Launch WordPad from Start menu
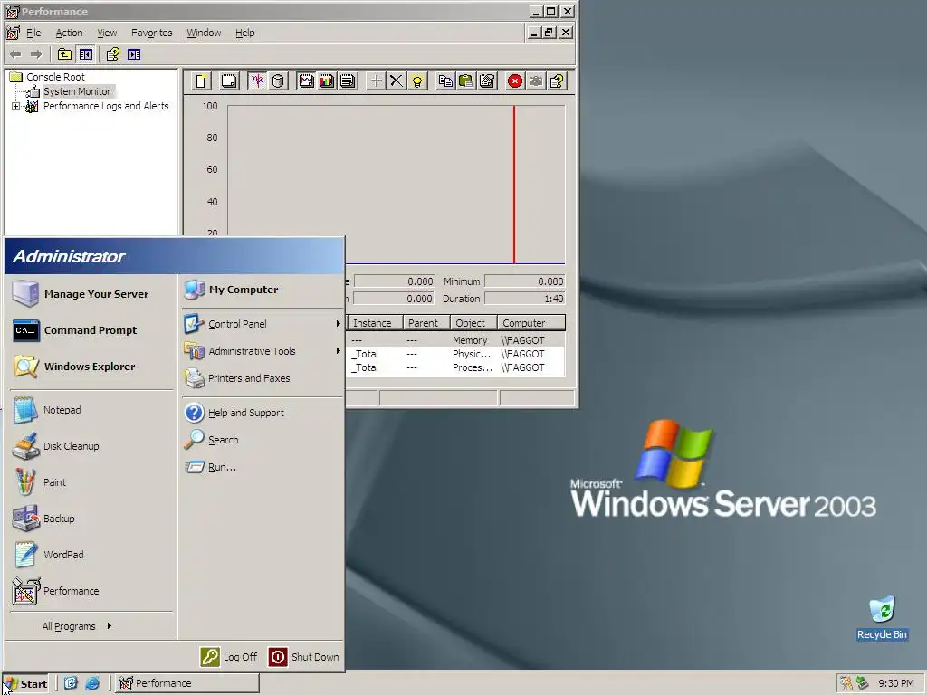Image resolution: width=927 pixels, height=695 pixels. (90, 555)
